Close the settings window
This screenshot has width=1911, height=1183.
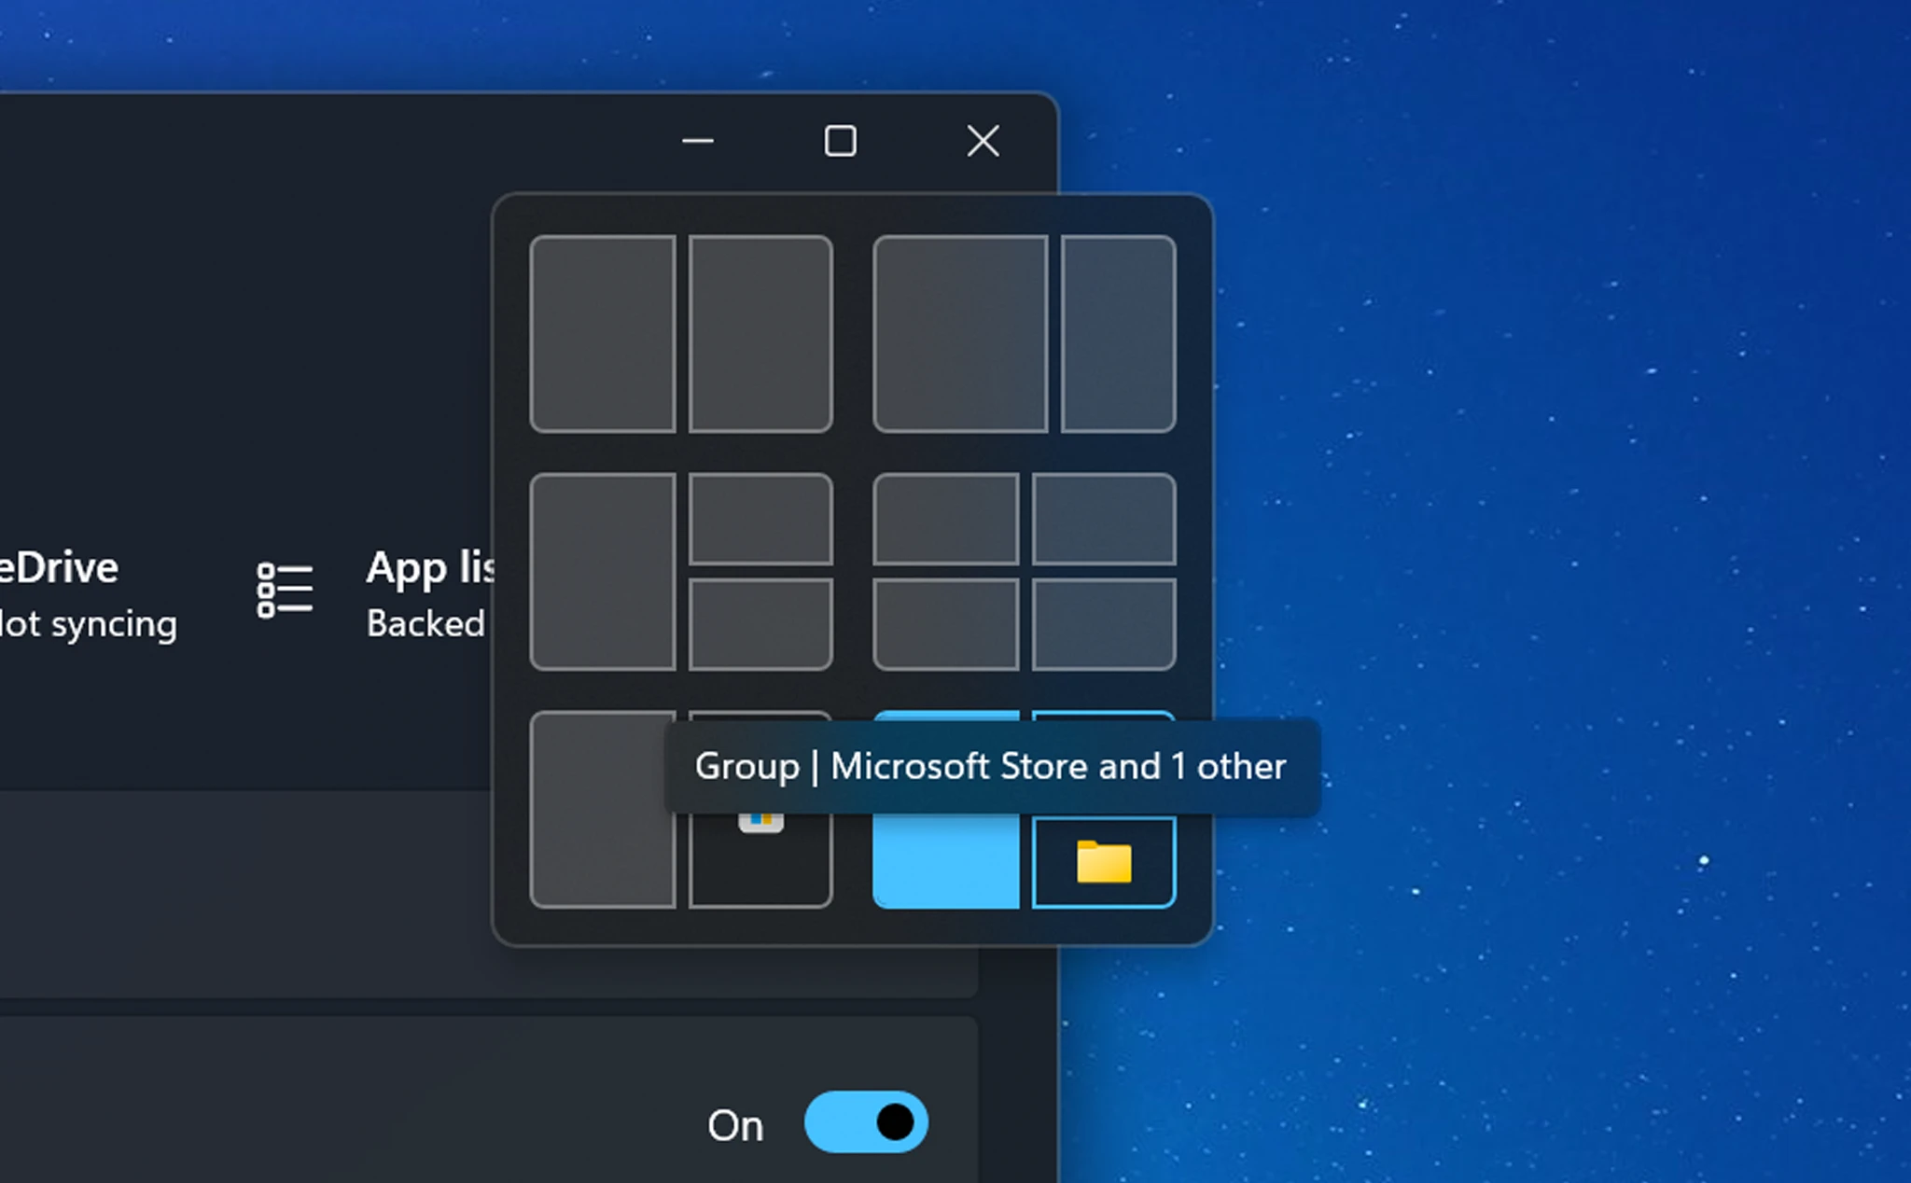coord(983,142)
